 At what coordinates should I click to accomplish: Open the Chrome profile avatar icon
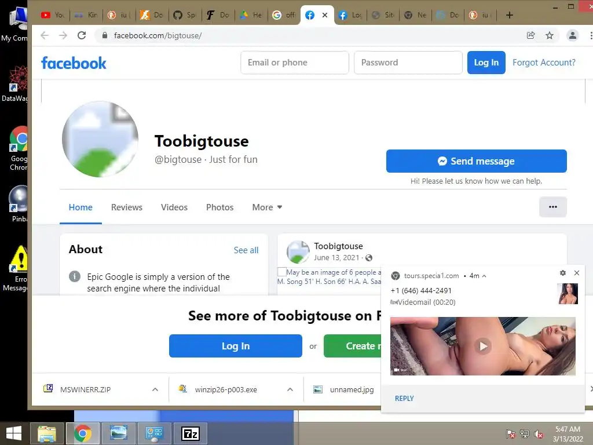[x=573, y=35]
